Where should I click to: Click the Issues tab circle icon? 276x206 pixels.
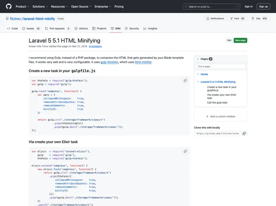[x=24, y=29]
